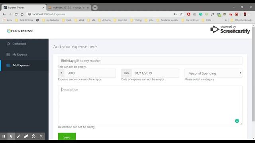Viewport: 255px width, 143px height.
Task: Click the page vertical scrollbar
Action: pos(253,74)
